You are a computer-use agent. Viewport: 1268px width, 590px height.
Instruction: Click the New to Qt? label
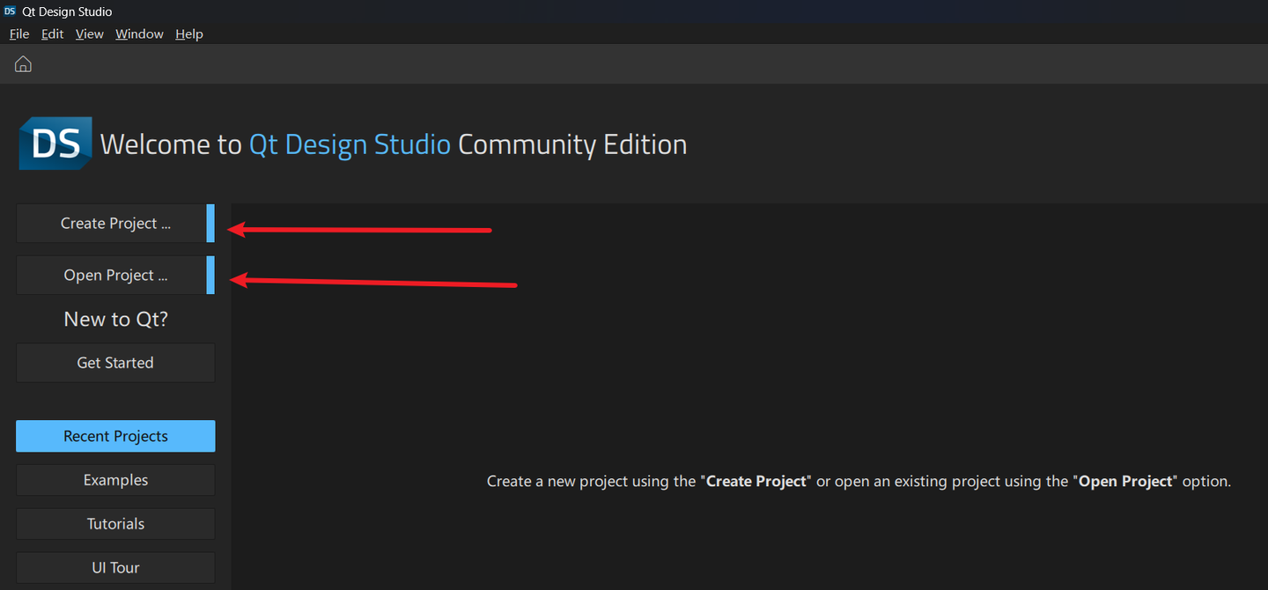pos(115,320)
